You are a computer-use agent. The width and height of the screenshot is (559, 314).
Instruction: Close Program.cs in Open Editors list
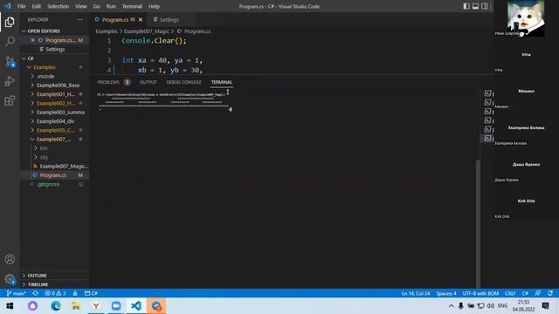pos(33,40)
